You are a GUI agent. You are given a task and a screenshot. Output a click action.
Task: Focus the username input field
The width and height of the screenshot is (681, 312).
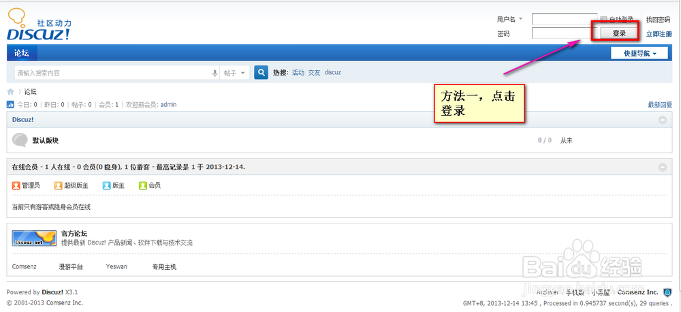[x=565, y=19]
